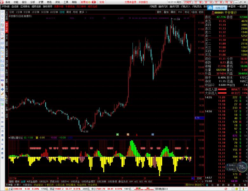Image resolution: width=248 pixels, height=191 pixels.
Task: Click 图文F10 at bottom right
Action: pos(190,185)
